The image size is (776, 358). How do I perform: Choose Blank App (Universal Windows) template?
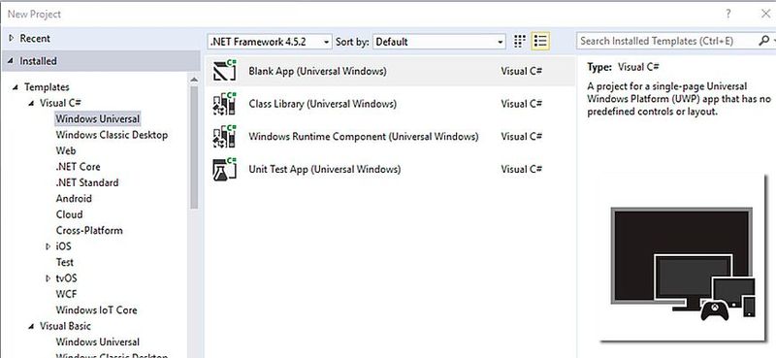point(391,71)
